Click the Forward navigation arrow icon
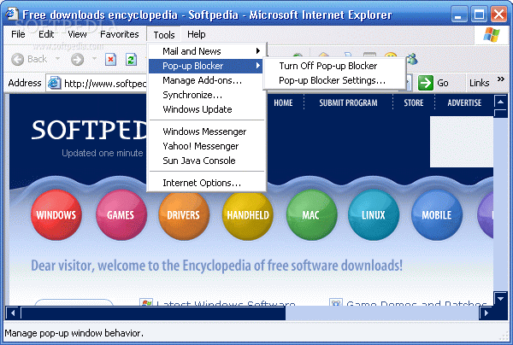Image resolution: width=513 pixels, height=345 pixels. 78,60
